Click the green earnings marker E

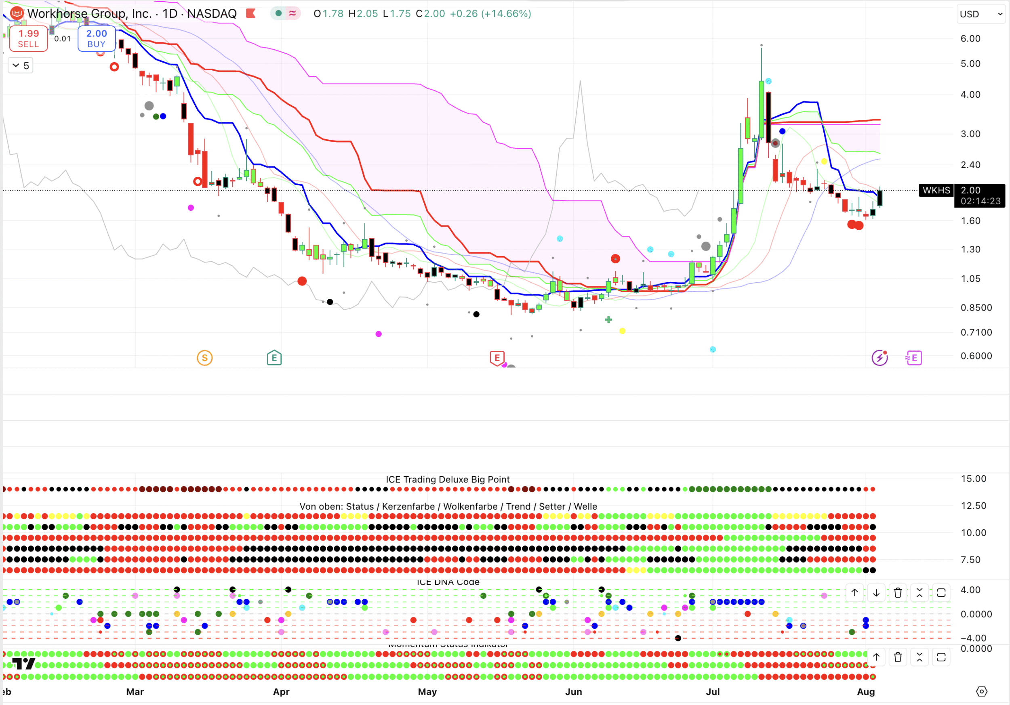(274, 358)
